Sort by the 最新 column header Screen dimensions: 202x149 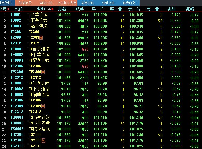[62, 9]
